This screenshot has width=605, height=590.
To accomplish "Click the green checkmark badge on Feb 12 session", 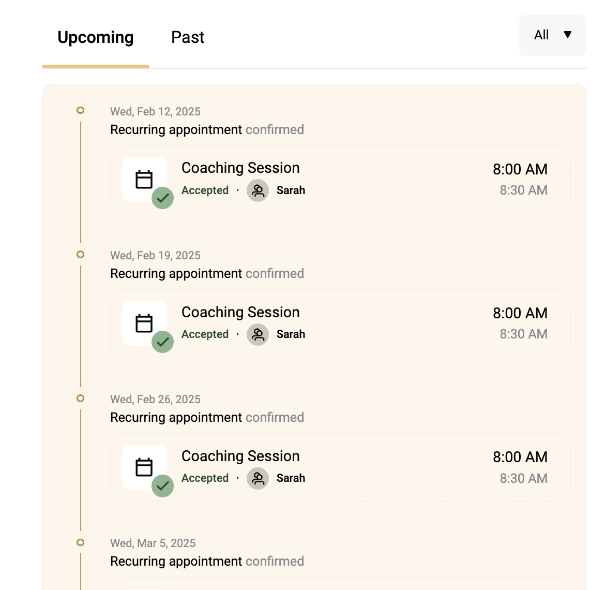I will (x=162, y=198).
